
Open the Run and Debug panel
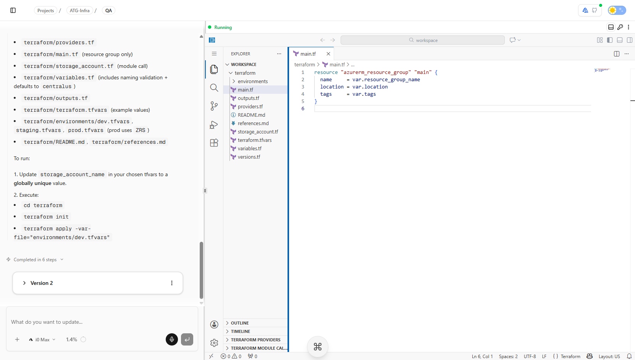pos(214,125)
